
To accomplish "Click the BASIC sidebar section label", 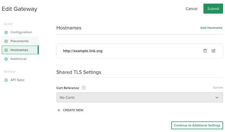I will (x=8, y=24).
